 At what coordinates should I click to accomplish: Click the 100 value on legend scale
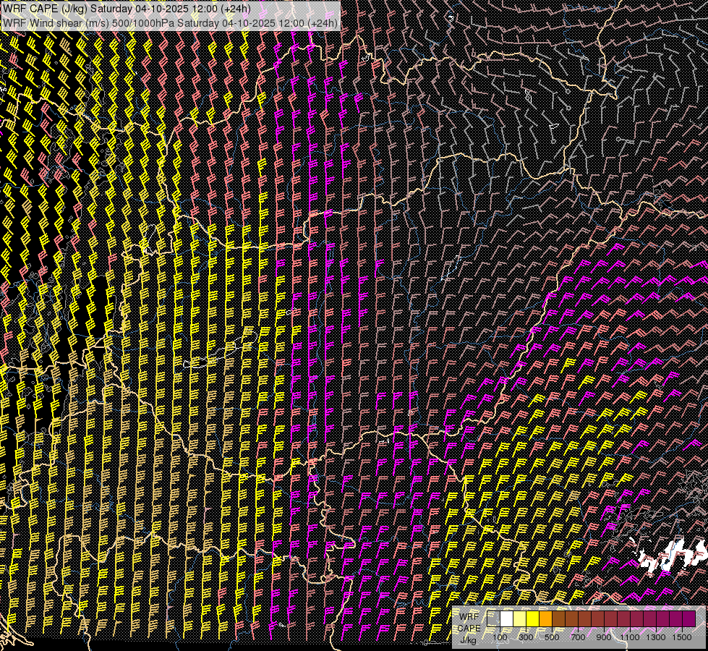(x=500, y=637)
